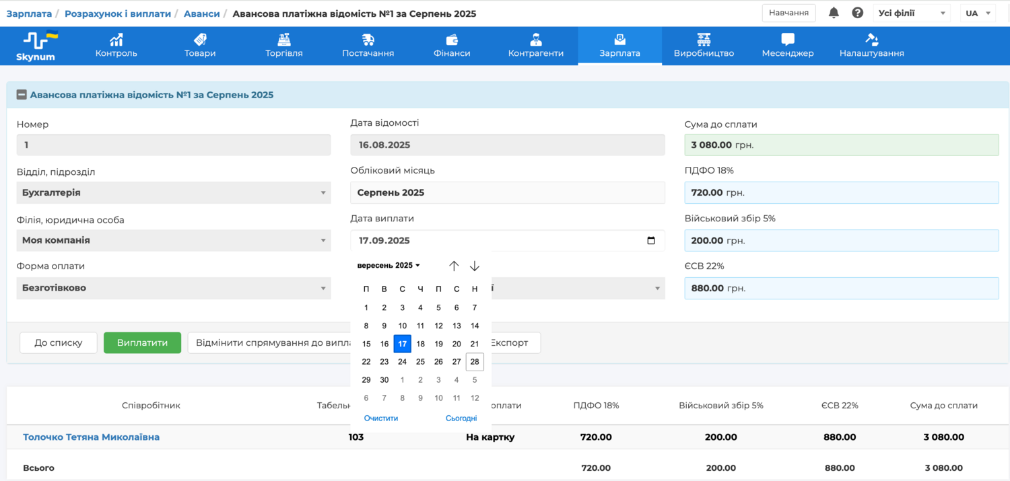This screenshot has width=1010, height=481.
Task: Open the Форма оплати dropdown
Action: [x=174, y=288]
